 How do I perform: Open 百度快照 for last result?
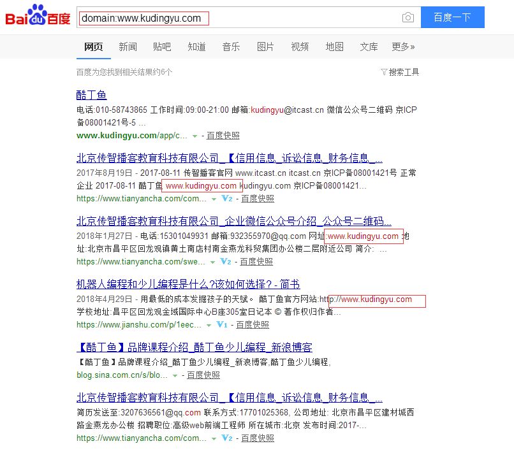tap(258, 438)
